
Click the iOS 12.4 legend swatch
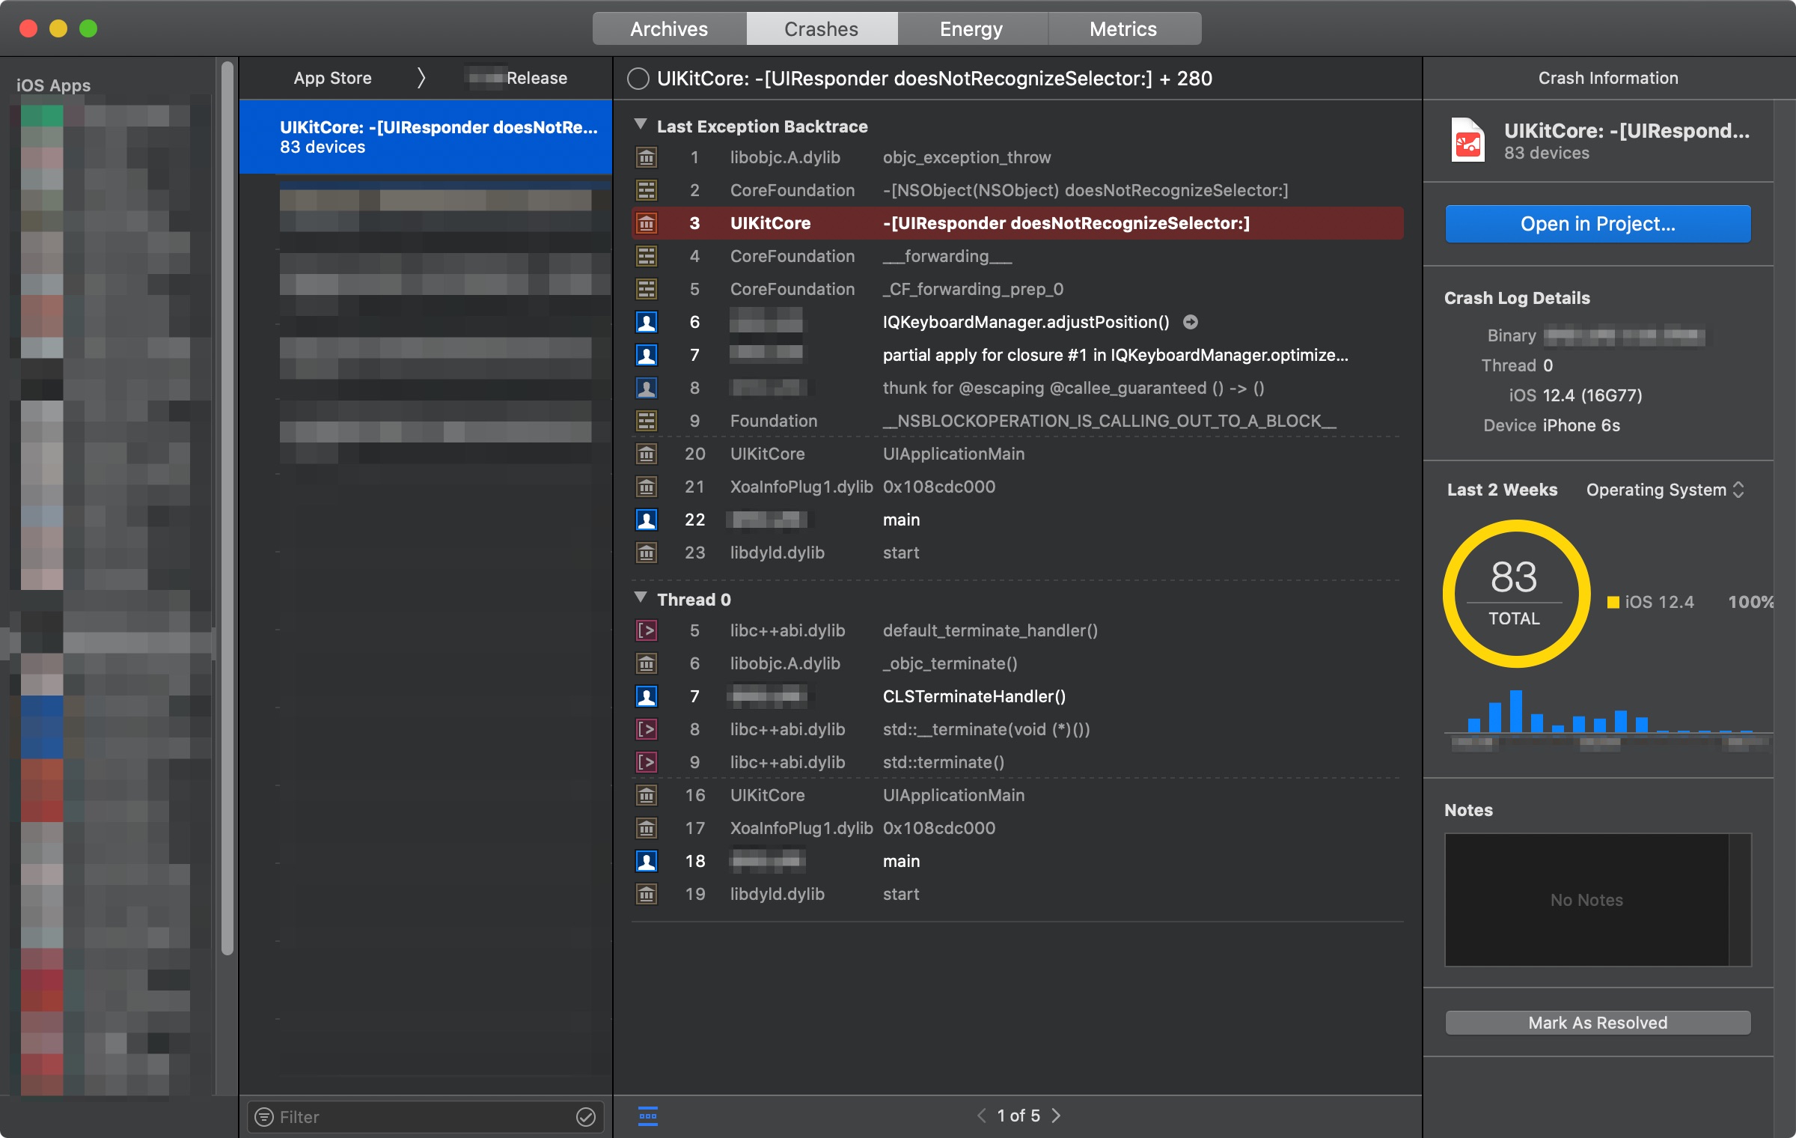pos(1613,601)
